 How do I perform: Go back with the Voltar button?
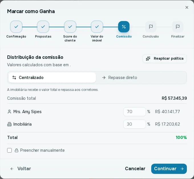click(21, 169)
